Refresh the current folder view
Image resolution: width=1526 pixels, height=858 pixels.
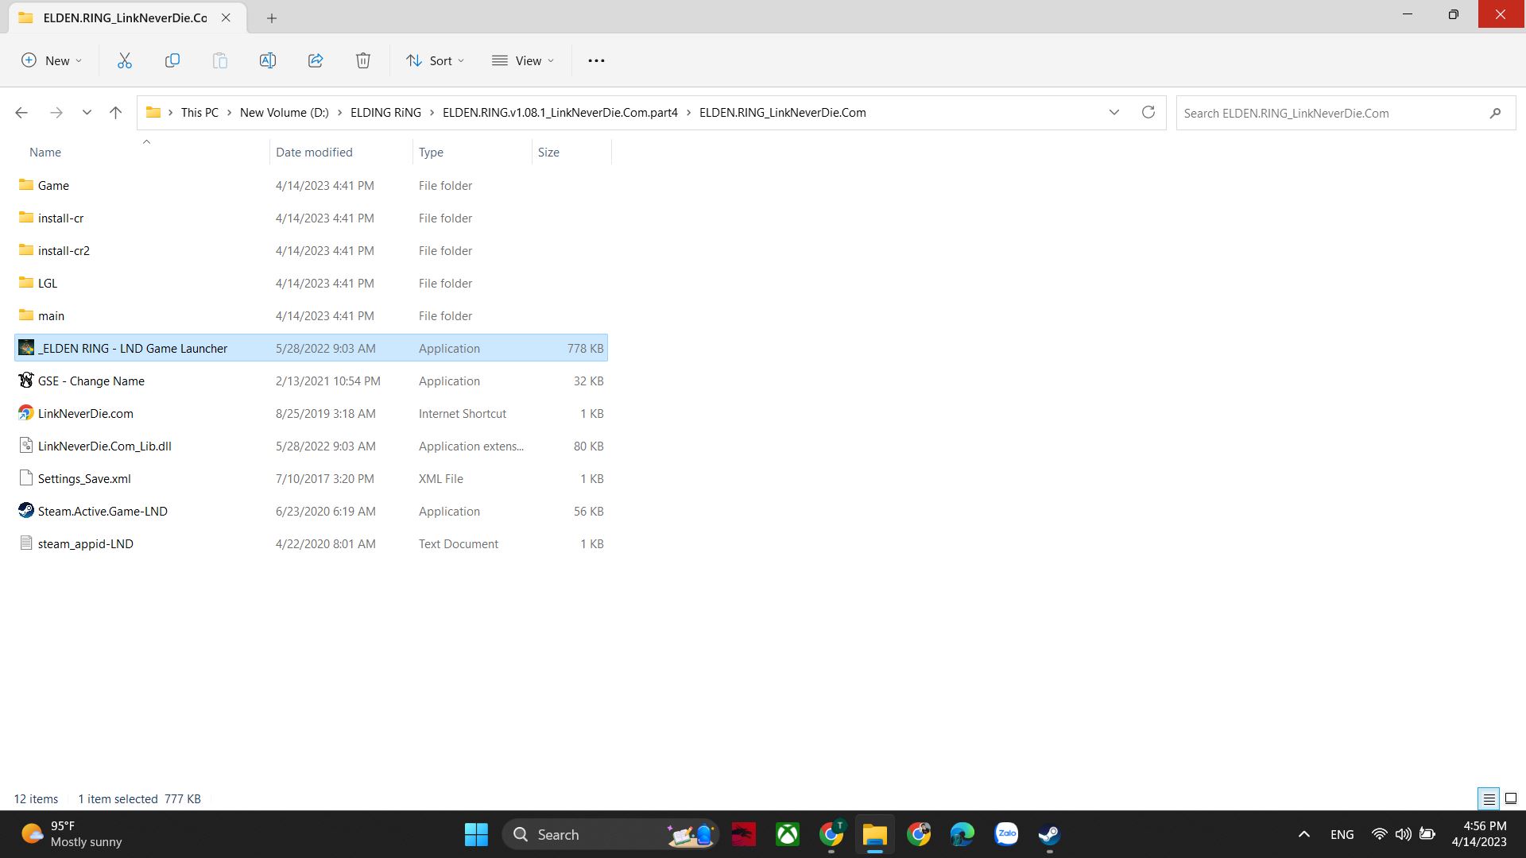coord(1148,112)
